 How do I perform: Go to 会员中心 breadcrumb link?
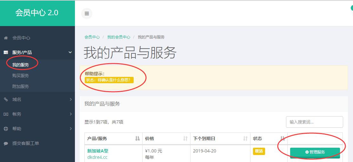92,37
